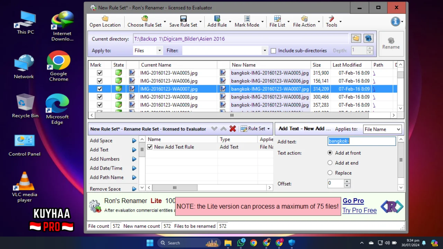Click current-name edit icon for IMG-20160123-WA0006.jpg
443x249 pixels.
132,81
